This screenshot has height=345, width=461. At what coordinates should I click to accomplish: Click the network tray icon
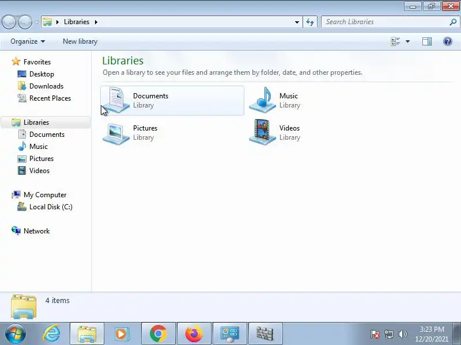pyautogui.click(x=388, y=334)
